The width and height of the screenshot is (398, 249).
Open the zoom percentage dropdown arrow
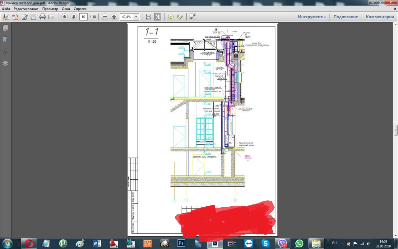pos(136,17)
